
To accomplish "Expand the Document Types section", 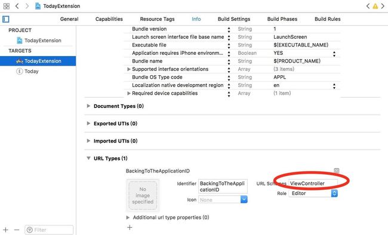I will click(88, 106).
